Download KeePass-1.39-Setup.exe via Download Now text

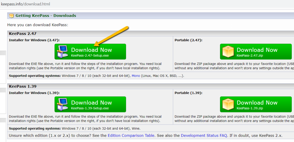(x=91, y=103)
